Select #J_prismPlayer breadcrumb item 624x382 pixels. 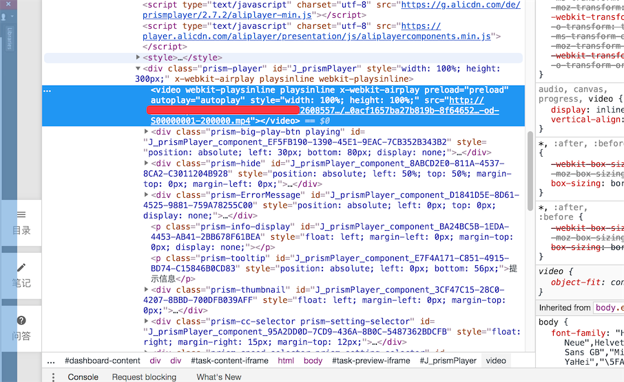click(448, 361)
